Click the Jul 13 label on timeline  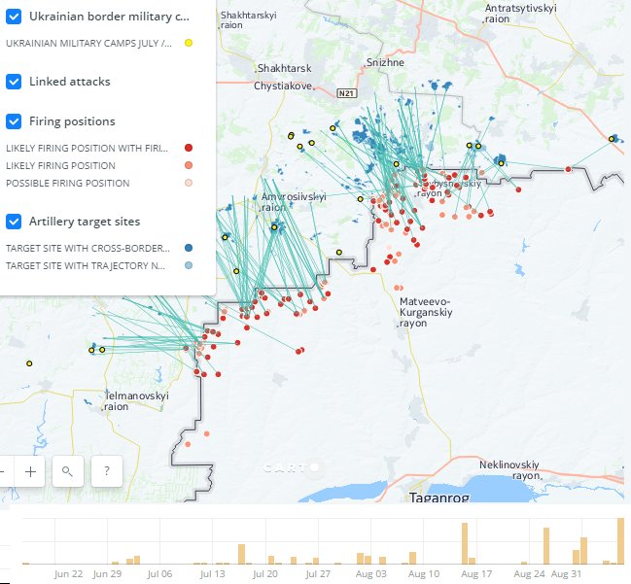[x=212, y=574]
